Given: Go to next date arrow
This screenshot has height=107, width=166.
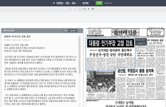Looking at the screenshot, I should 79,3.
